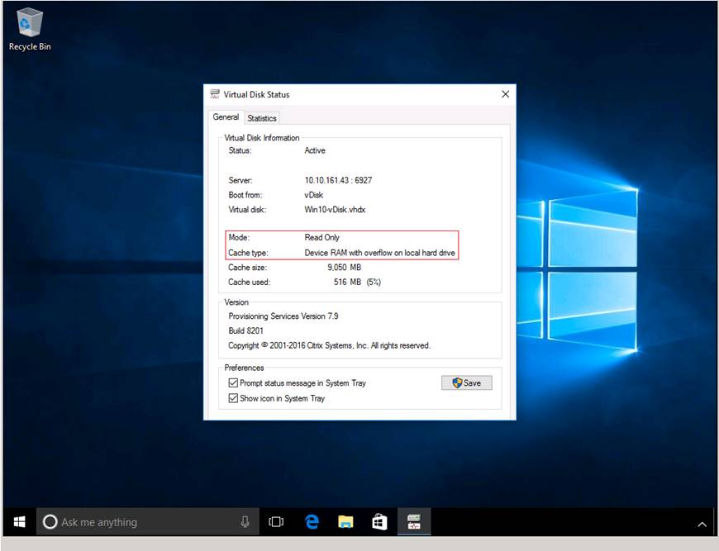Launch Microsoft Edge from taskbar
This screenshot has height=551, width=719.
click(x=312, y=521)
